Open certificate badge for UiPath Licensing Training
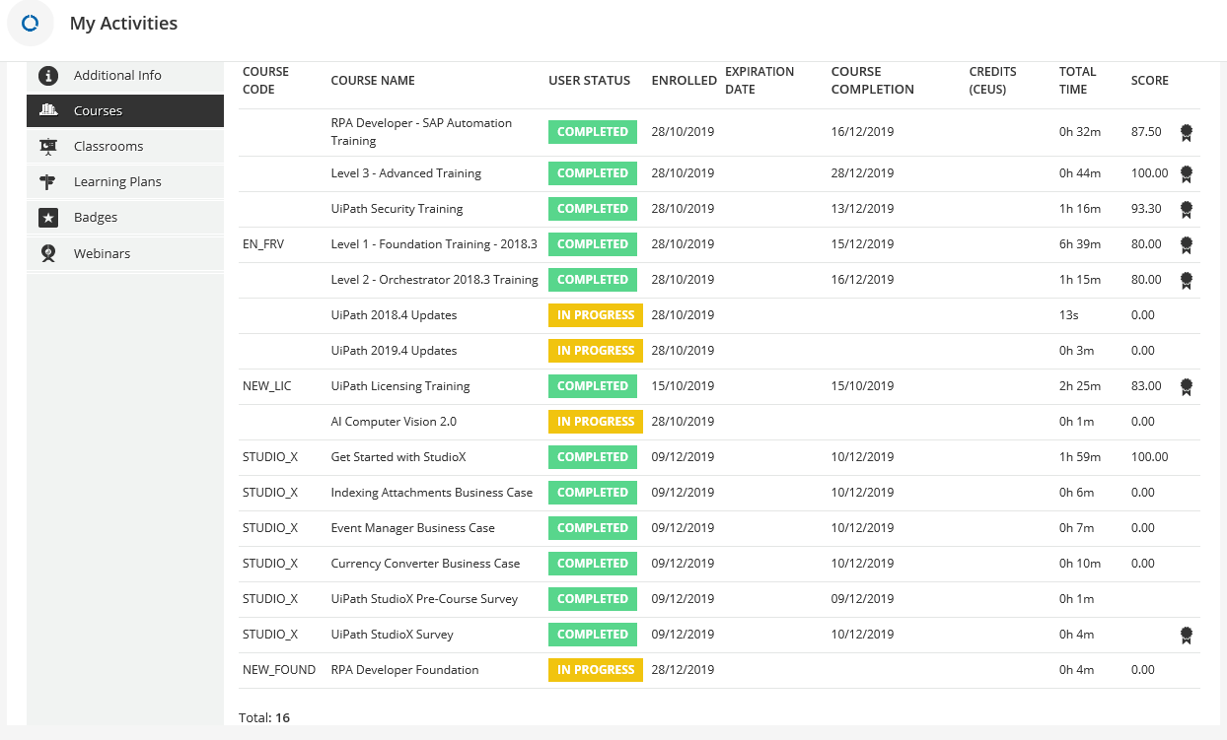 tap(1187, 386)
